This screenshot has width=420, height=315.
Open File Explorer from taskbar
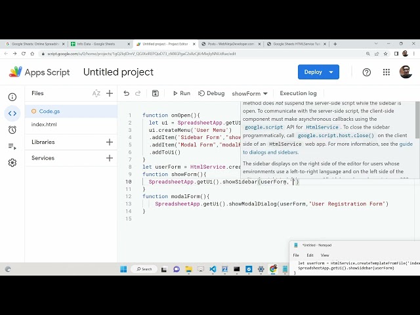point(188,269)
